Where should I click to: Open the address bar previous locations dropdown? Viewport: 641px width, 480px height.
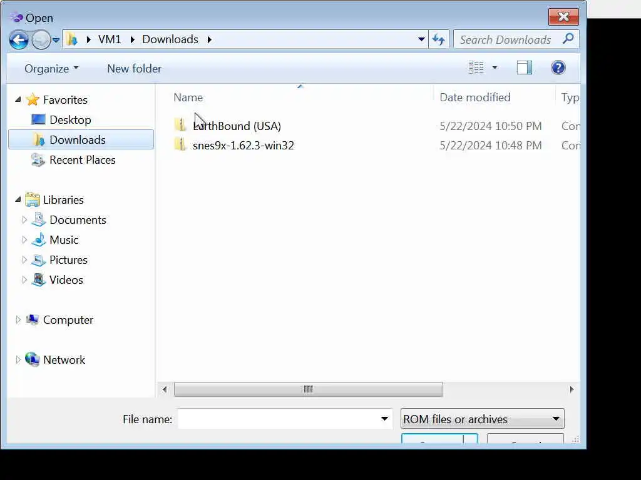coord(421,39)
